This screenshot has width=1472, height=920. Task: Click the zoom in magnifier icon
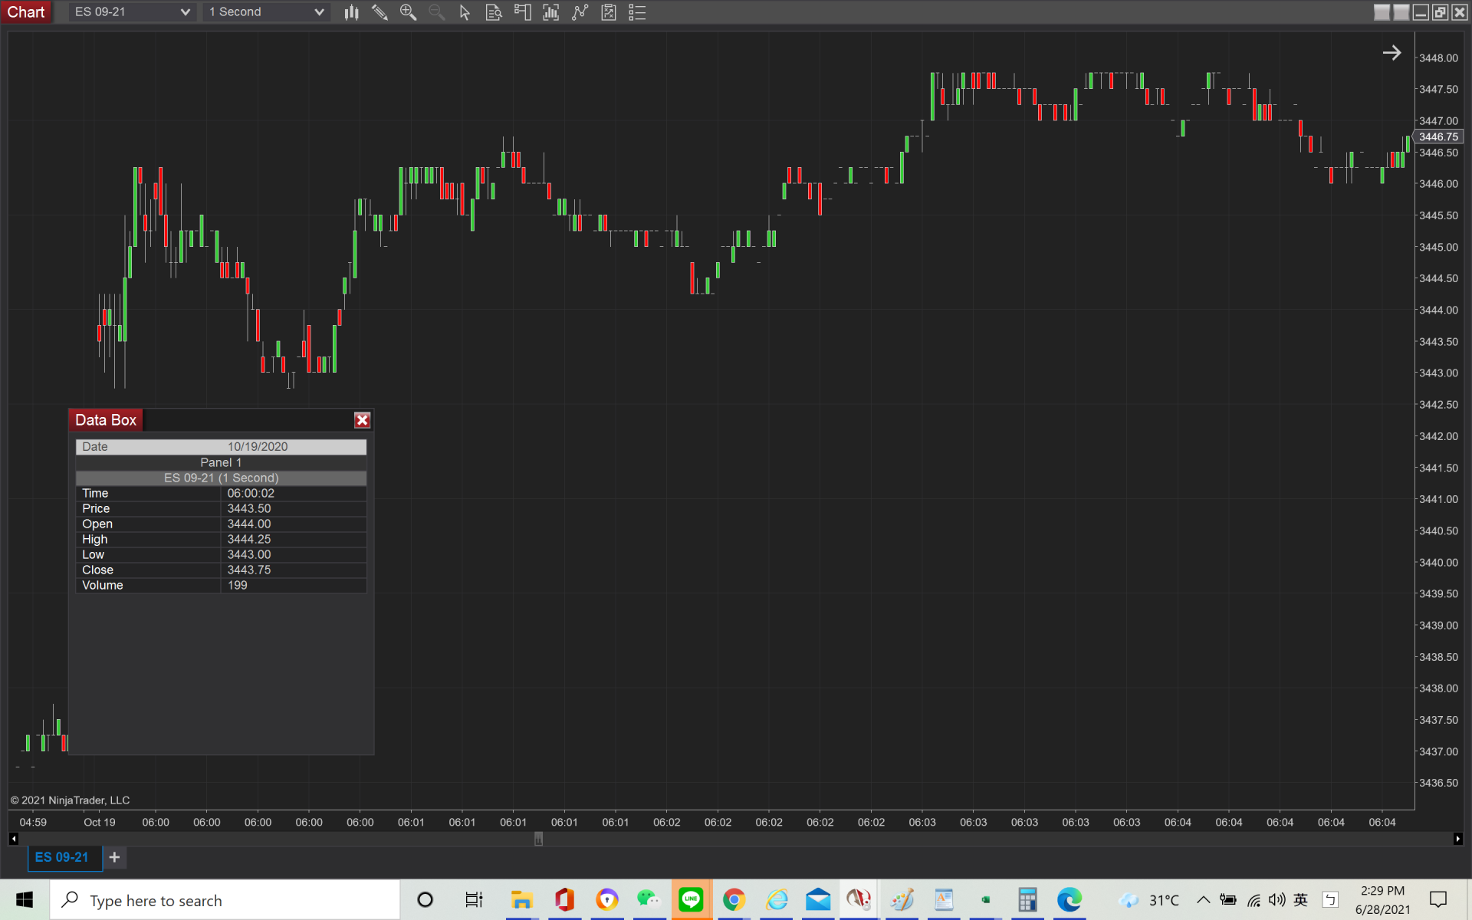pyautogui.click(x=408, y=12)
